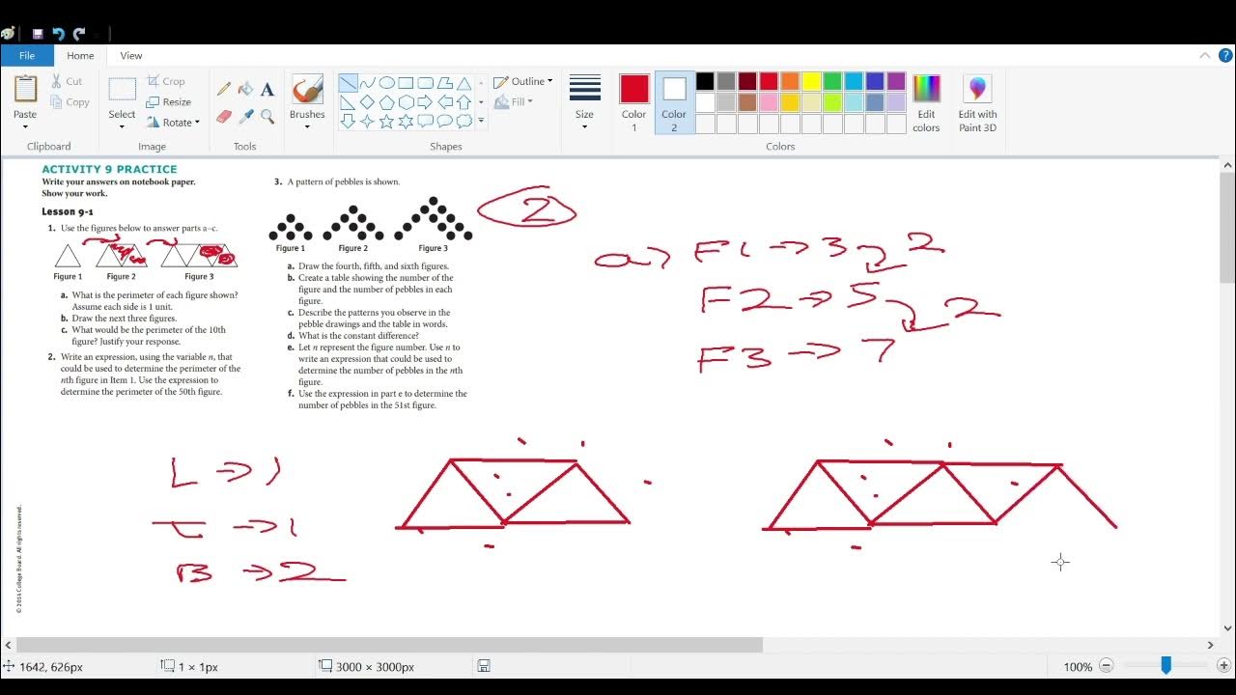The height and width of the screenshot is (695, 1236).
Task: Choose the Five-point star shape
Action: pos(386,122)
